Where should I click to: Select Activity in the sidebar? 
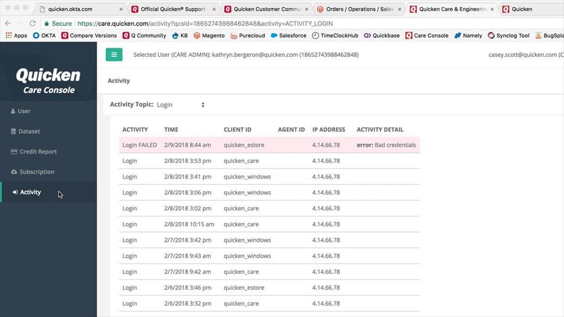(x=30, y=192)
